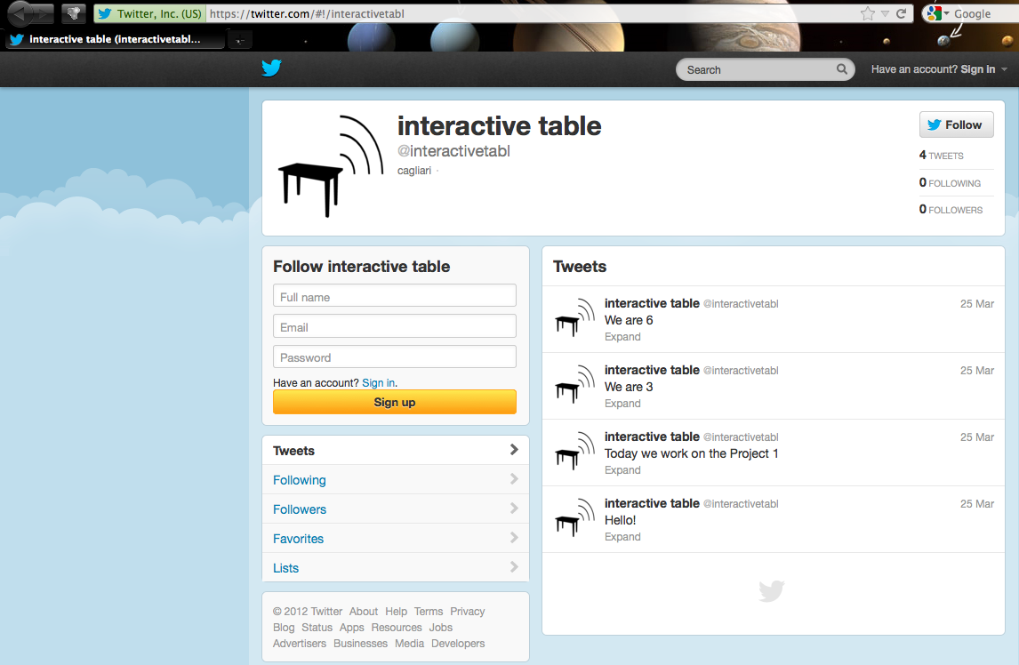Click the Email field
1019x665 pixels.
[395, 326]
